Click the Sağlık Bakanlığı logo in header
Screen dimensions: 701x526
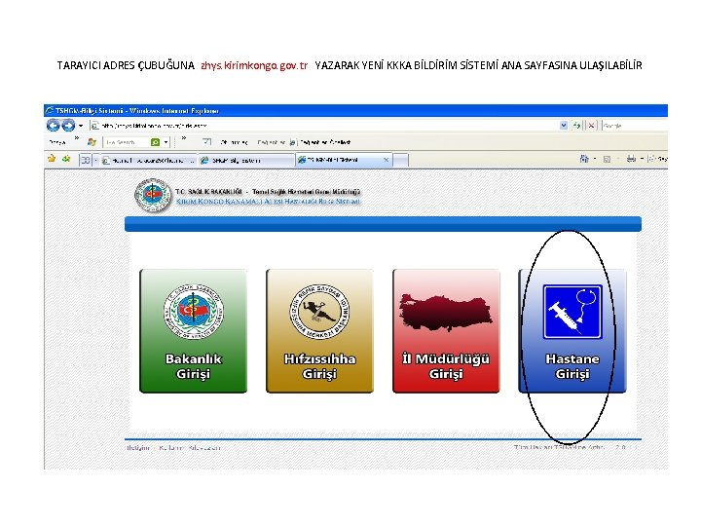coord(153,196)
